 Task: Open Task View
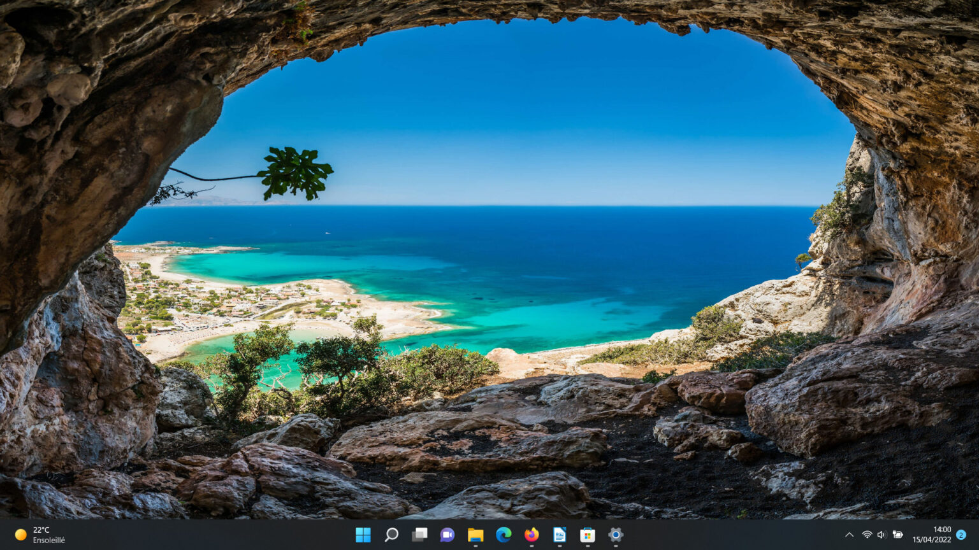click(419, 535)
